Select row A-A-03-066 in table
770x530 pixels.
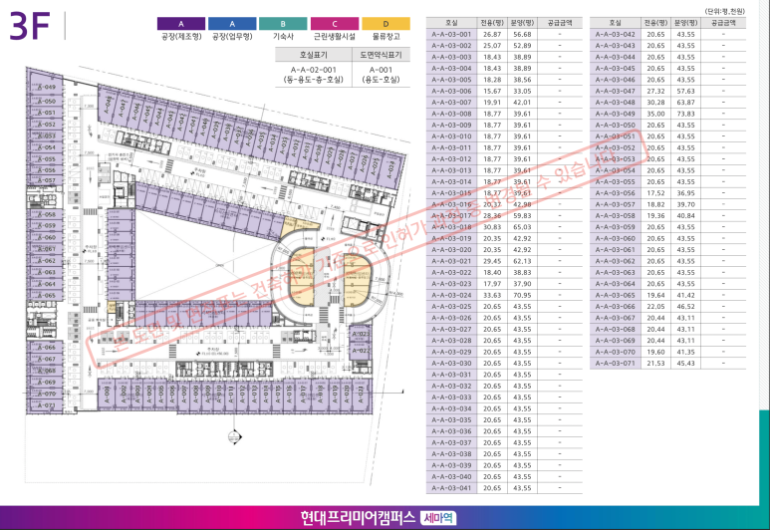[x=667, y=307]
